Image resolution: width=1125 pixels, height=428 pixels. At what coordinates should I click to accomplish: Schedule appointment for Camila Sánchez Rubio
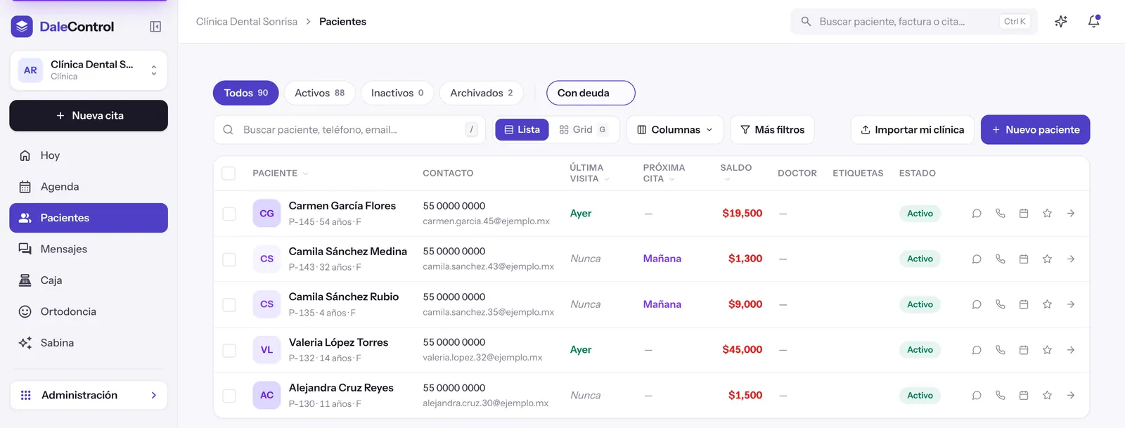coord(1024,304)
